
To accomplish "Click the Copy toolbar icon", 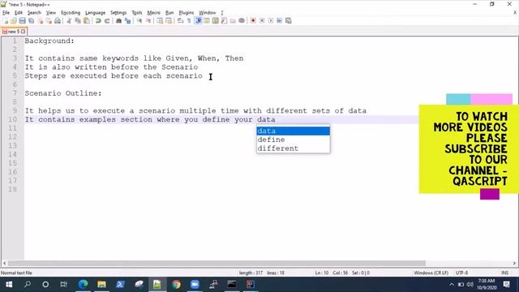I will (x=78, y=21).
